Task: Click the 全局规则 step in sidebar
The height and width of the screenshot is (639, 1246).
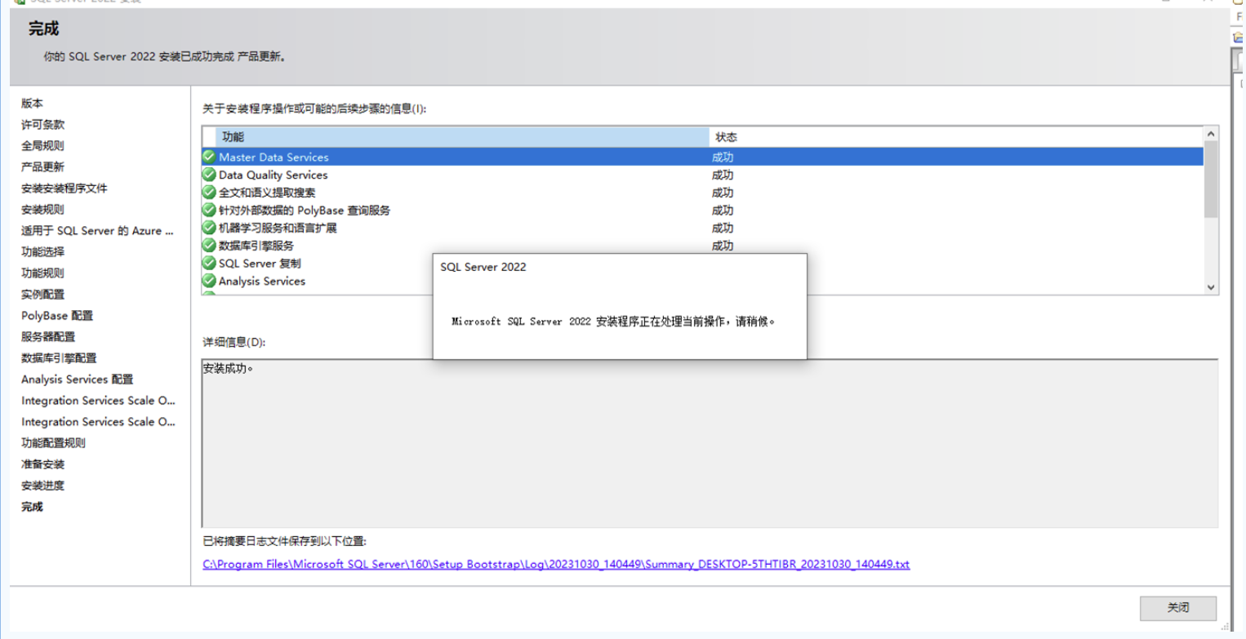Action: click(x=42, y=146)
